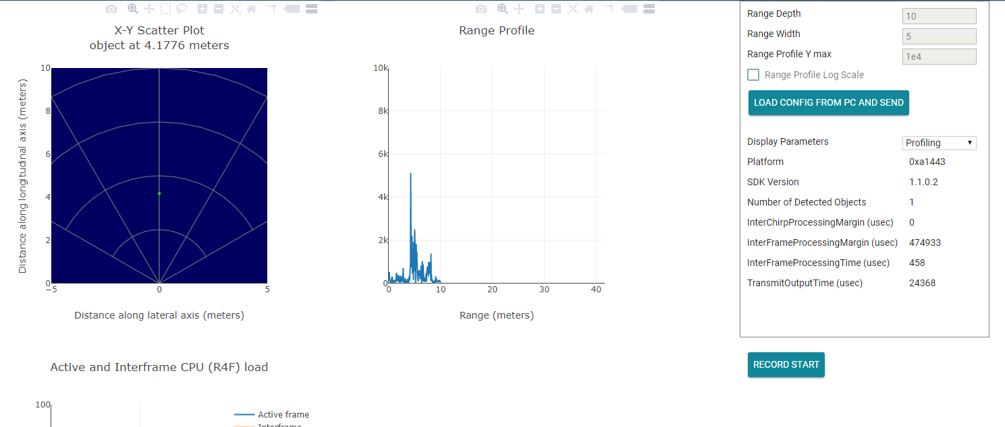Compare data on hover, scatter plot
1005x427 pixels.
click(x=311, y=9)
